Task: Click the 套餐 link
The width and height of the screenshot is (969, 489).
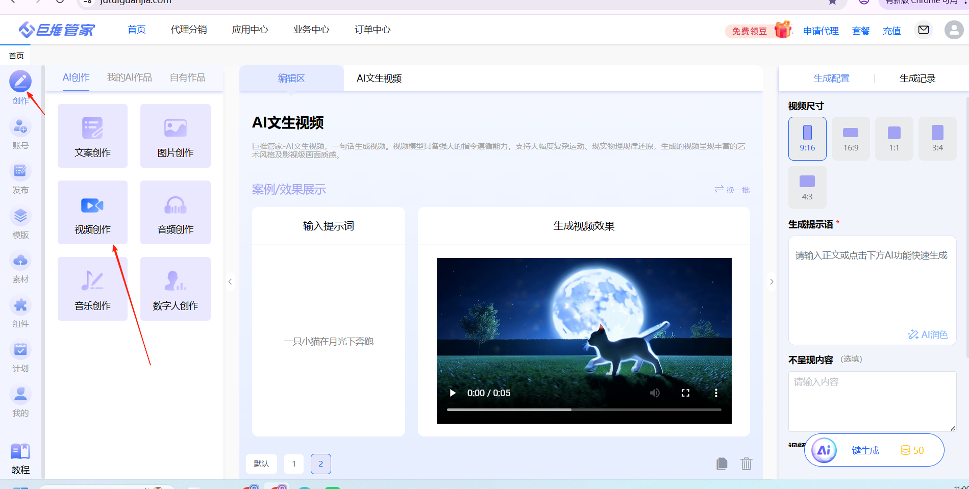Action: (x=861, y=31)
